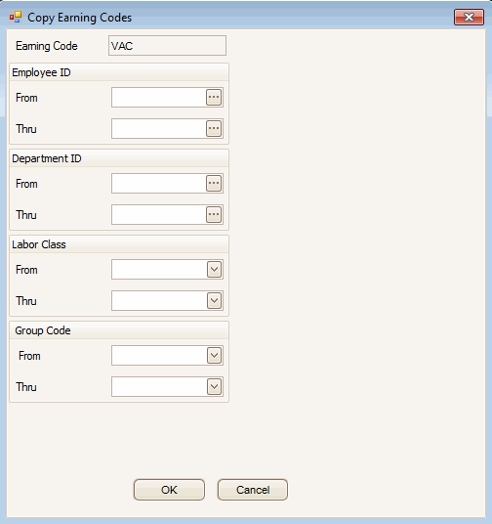The image size is (492, 524).
Task: Click the Earning Code field showing VAC
Action: [x=167, y=46]
